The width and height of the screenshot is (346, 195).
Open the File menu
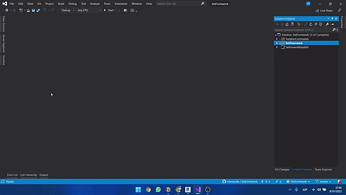[x=12, y=4]
